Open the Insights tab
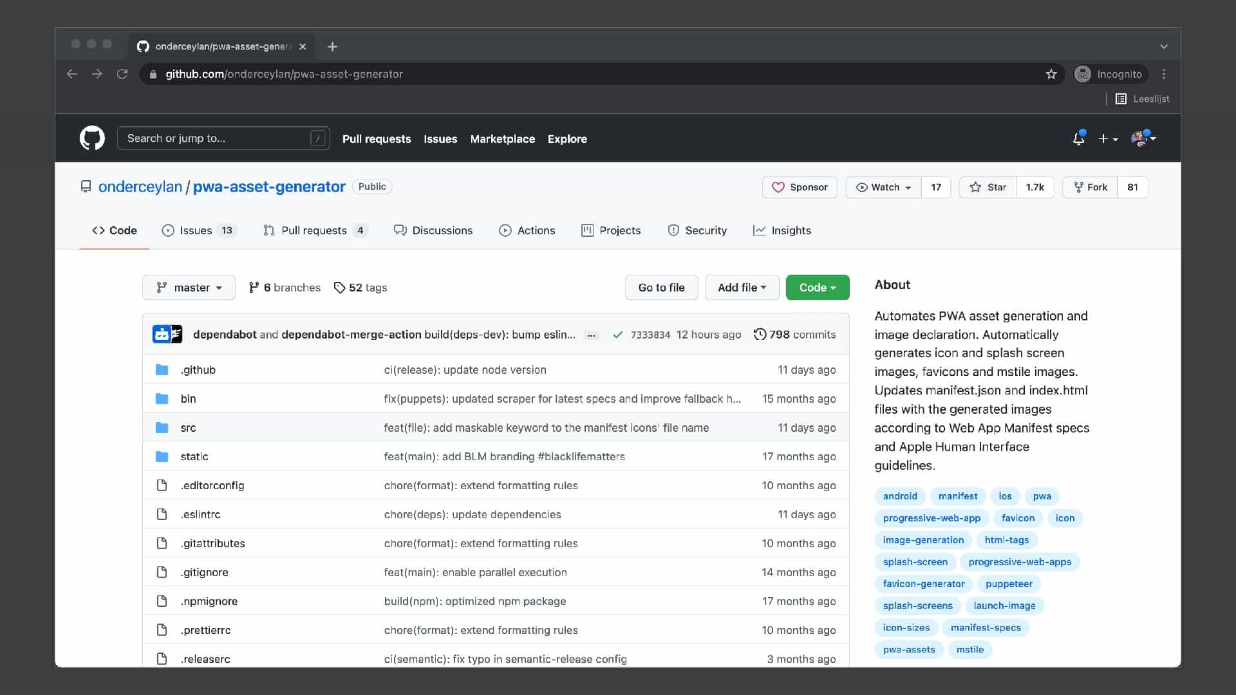The image size is (1236, 695). 782,230
